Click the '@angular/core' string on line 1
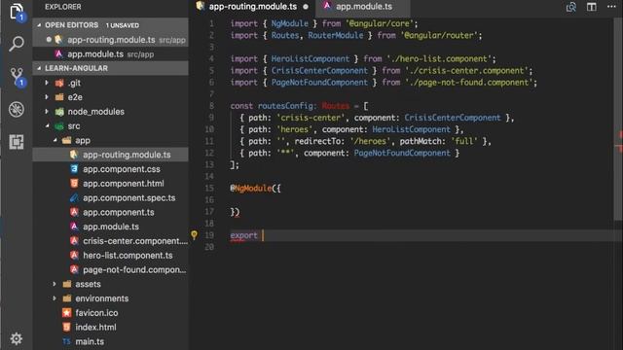The width and height of the screenshot is (623, 350). click(x=380, y=23)
